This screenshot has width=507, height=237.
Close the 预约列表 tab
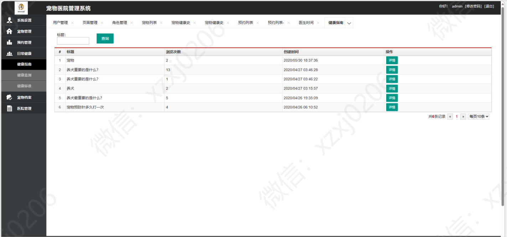pyautogui.click(x=258, y=23)
